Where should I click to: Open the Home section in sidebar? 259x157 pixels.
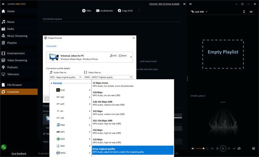19,11
